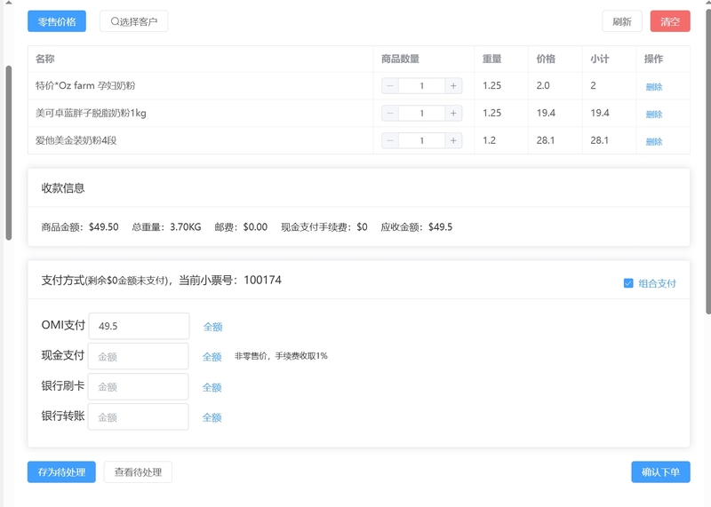Viewport: 711px width, 507px height.
Task: Toggle the 组合支付 checkbox
Action: 628,283
